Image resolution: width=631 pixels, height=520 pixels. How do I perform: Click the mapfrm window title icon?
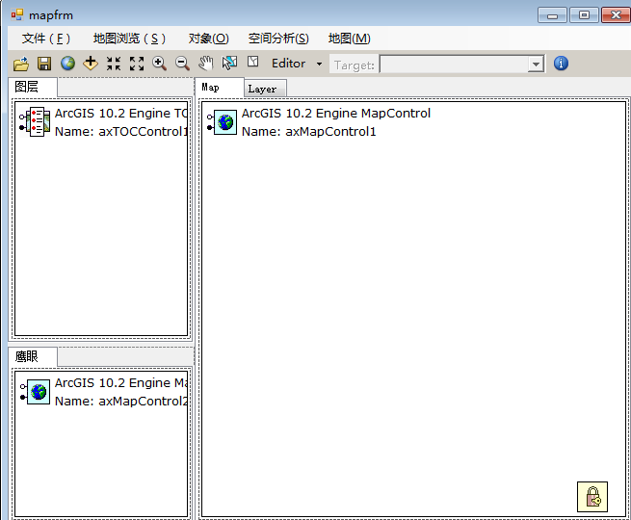click(x=17, y=15)
